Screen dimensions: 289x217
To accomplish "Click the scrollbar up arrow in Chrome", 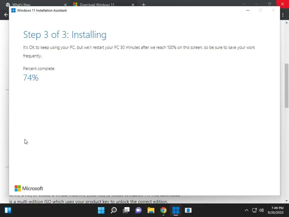I will 286,23.
